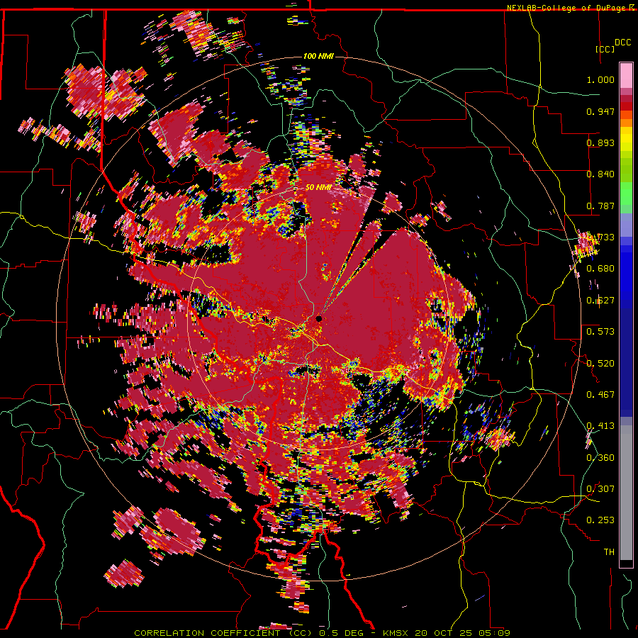Viewport: 638px width, 638px height.
Task: Click the black radar site dot
Action: click(319, 318)
